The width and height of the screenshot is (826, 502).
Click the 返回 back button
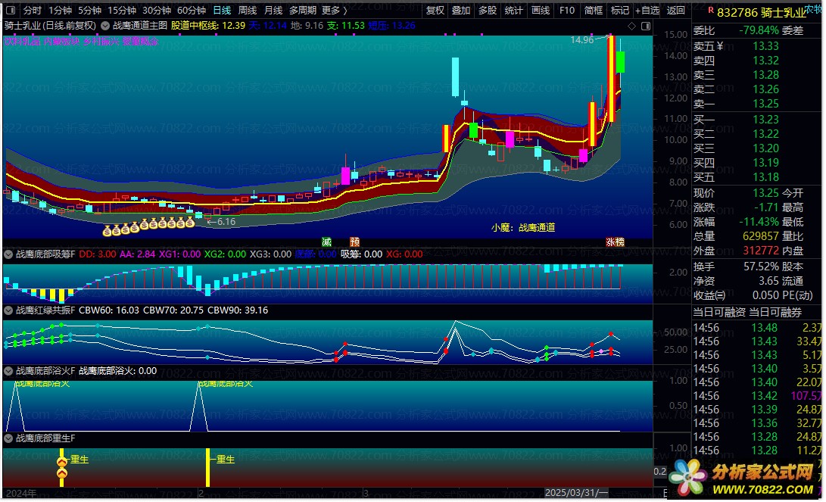[676, 10]
